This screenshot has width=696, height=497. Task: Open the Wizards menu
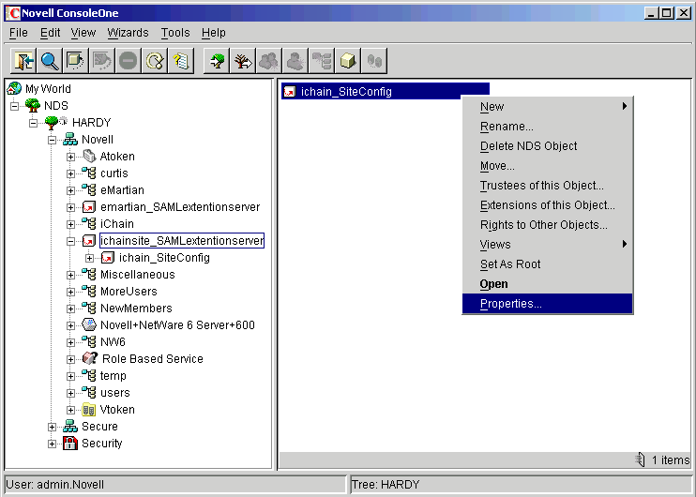pyautogui.click(x=128, y=32)
